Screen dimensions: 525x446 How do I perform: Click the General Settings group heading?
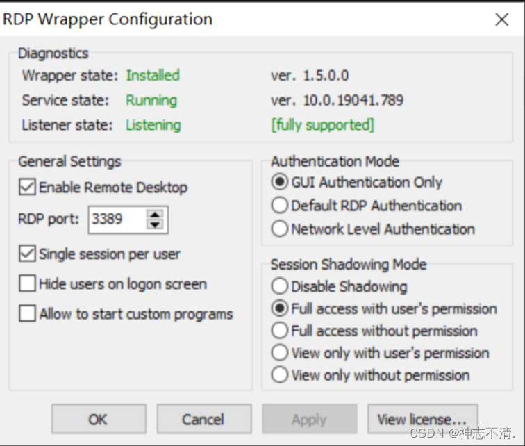pyautogui.click(x=69, y=161)
